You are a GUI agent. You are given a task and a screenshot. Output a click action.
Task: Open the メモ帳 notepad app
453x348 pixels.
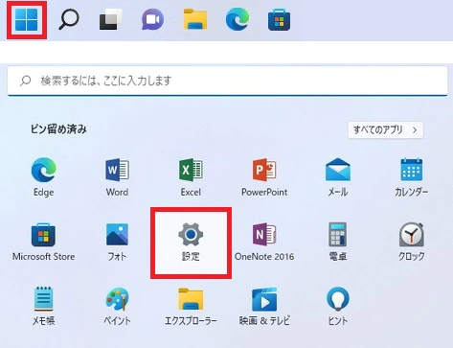[x=44, y=306]
